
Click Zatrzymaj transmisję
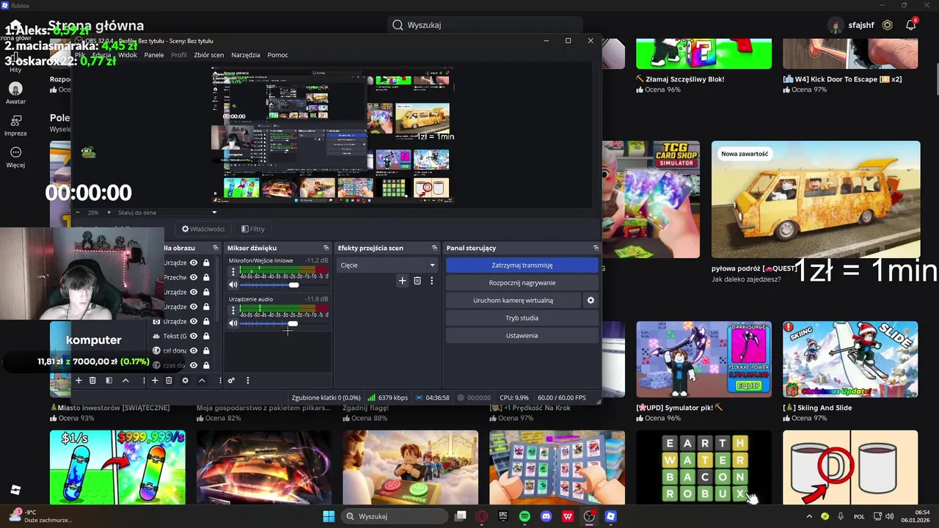[x=522, y=265]
